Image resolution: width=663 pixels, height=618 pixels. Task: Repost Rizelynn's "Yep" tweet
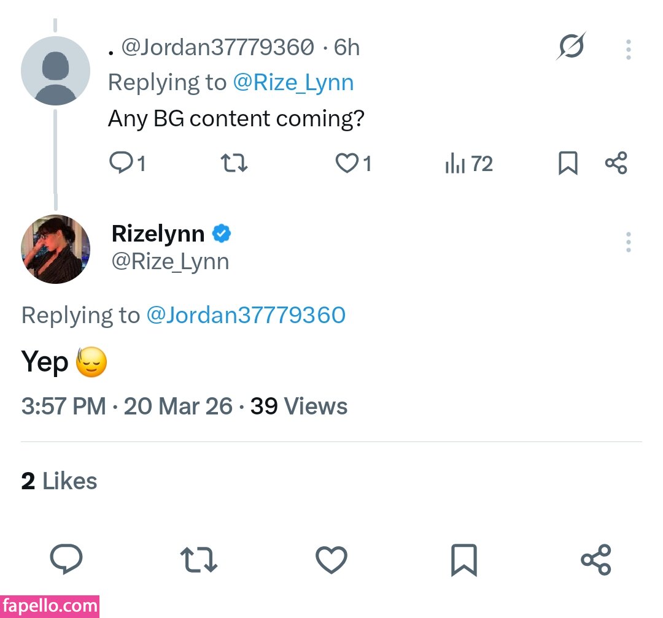199,560
